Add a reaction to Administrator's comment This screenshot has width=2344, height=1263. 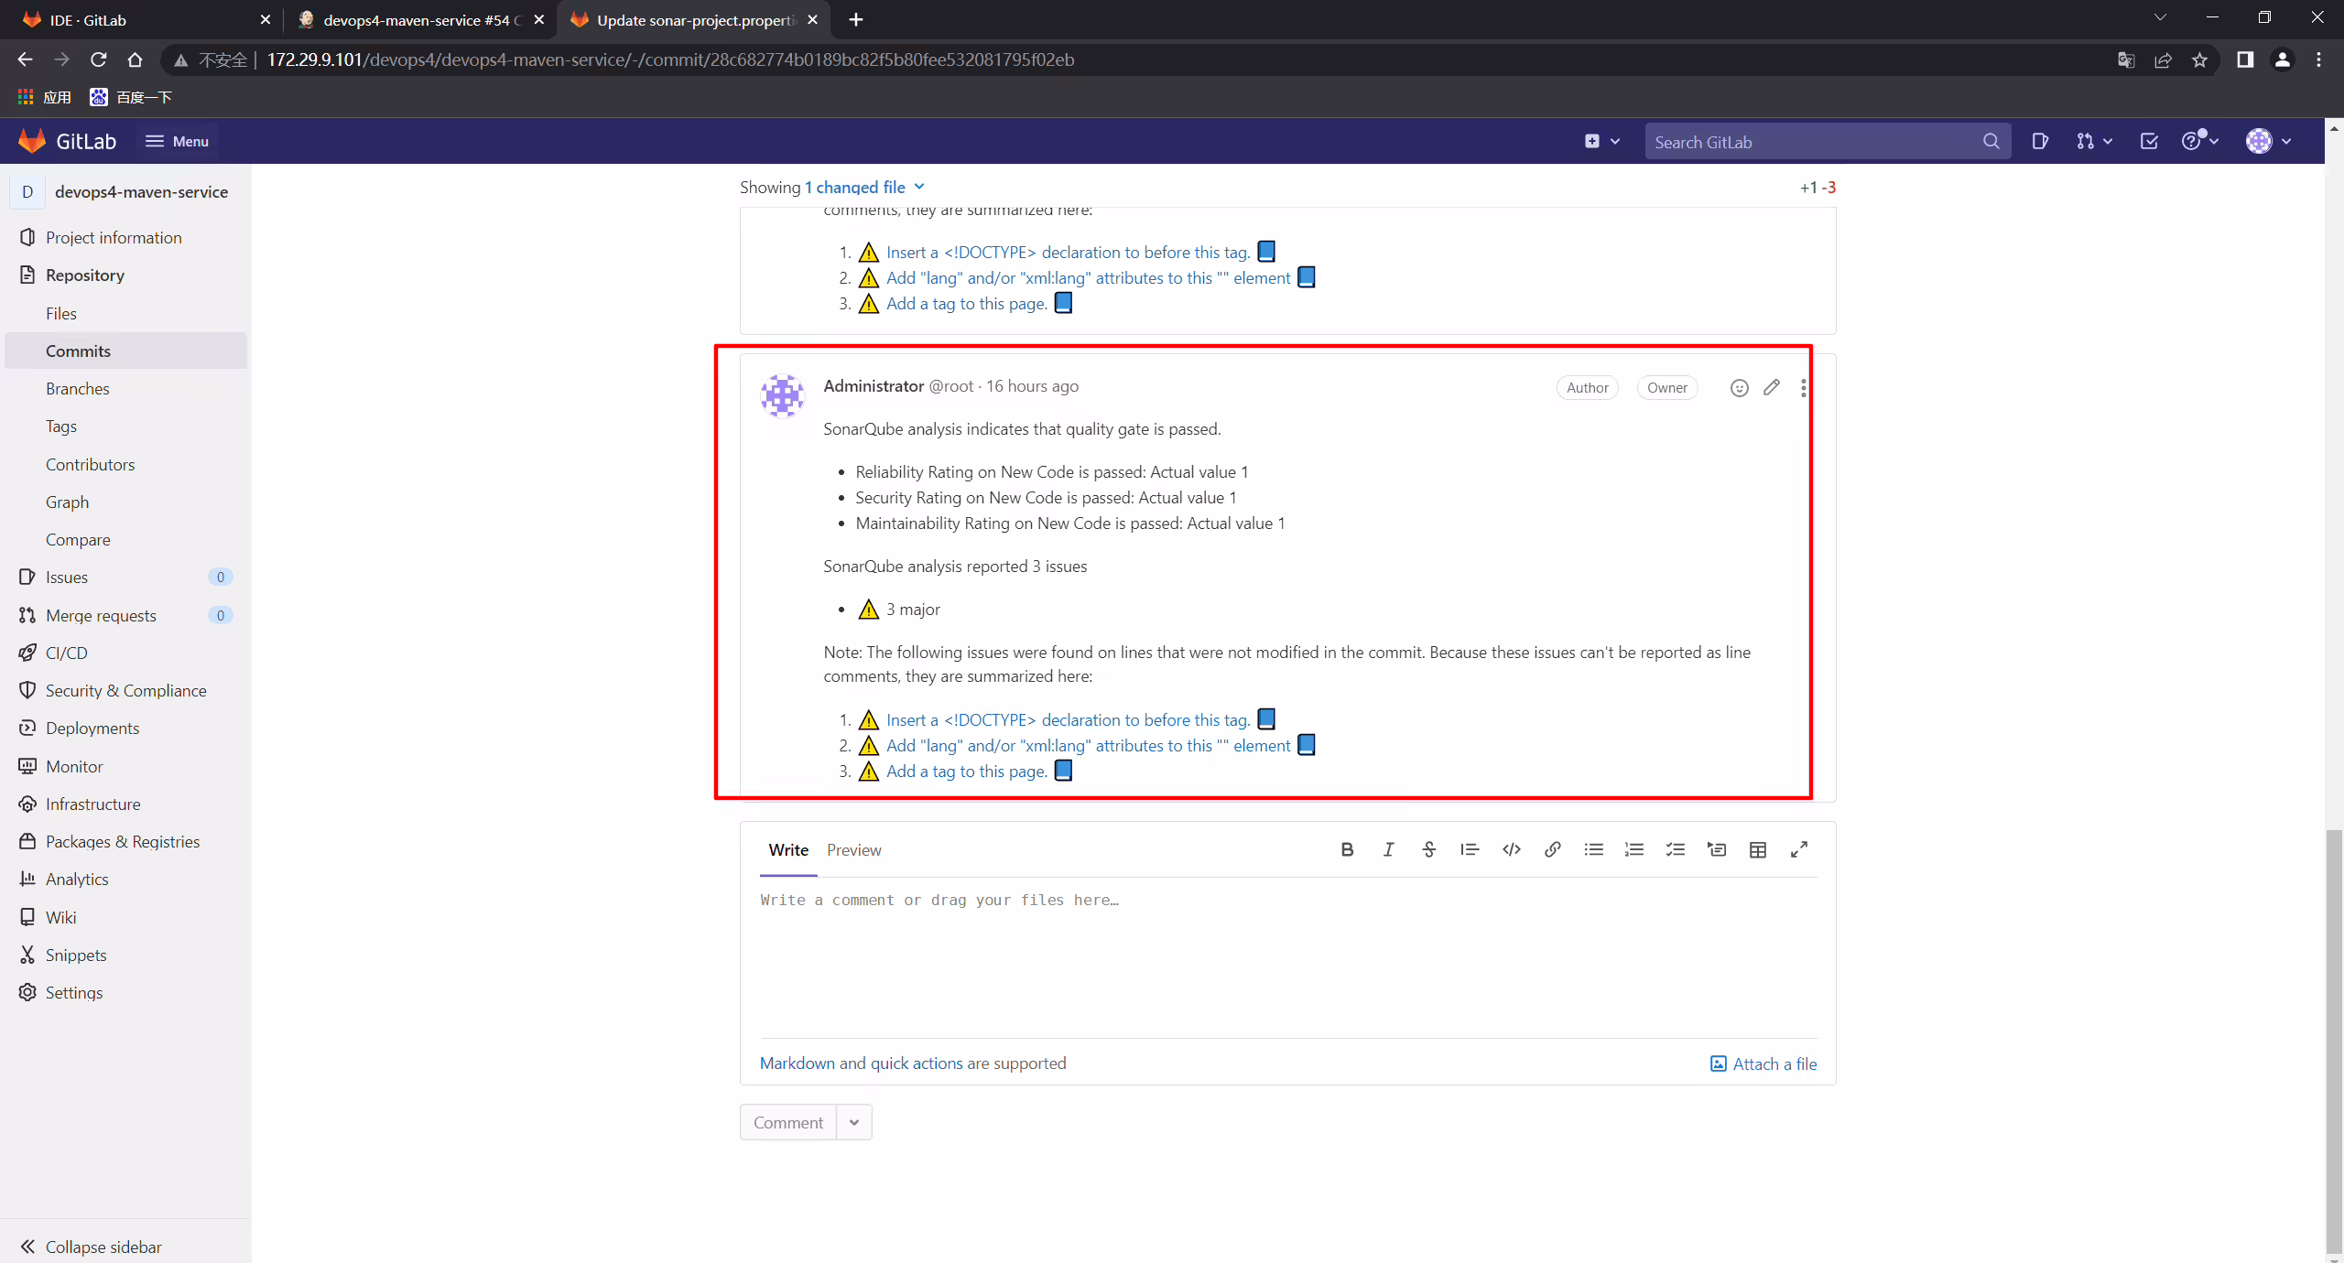tap(1739, 388)
